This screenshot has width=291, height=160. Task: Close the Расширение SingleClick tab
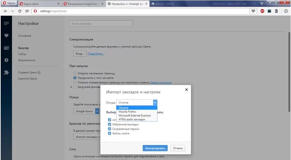tap(102, 4)
